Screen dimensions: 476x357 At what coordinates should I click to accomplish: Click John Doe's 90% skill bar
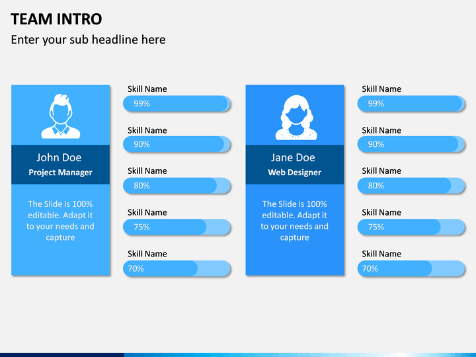tap(177, 144)
